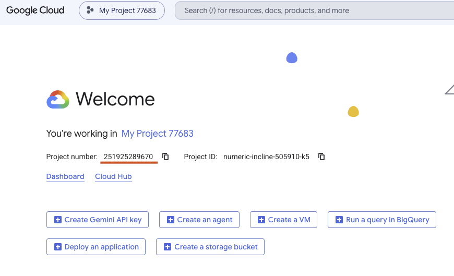Click Create Gemini API key button
The image size is (454, 276).
coord(98,220)
